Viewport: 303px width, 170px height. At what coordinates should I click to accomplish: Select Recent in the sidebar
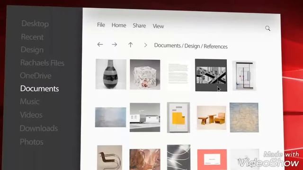click(32, 37)
